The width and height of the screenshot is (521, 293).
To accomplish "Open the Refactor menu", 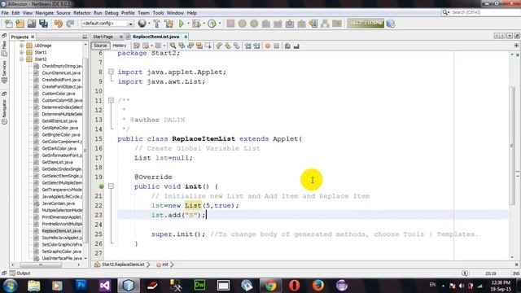I will (x=82, y=13).
